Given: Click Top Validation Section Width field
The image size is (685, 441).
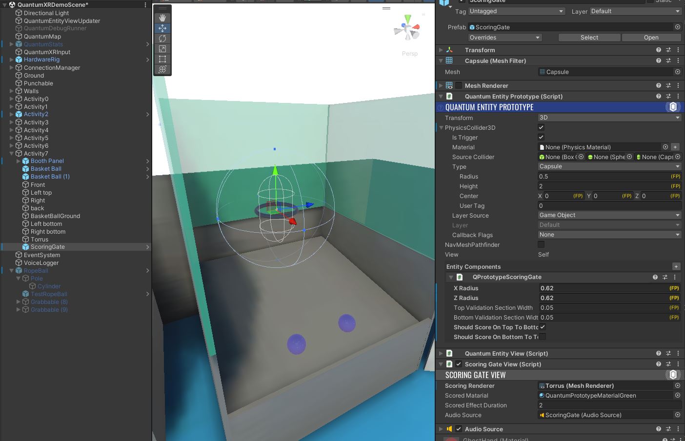Looking at the screenshot, I should [610, 307].
